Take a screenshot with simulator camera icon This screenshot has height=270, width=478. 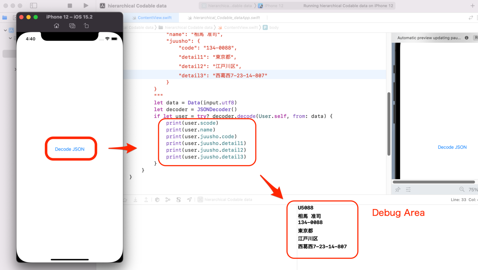(72, 26)
